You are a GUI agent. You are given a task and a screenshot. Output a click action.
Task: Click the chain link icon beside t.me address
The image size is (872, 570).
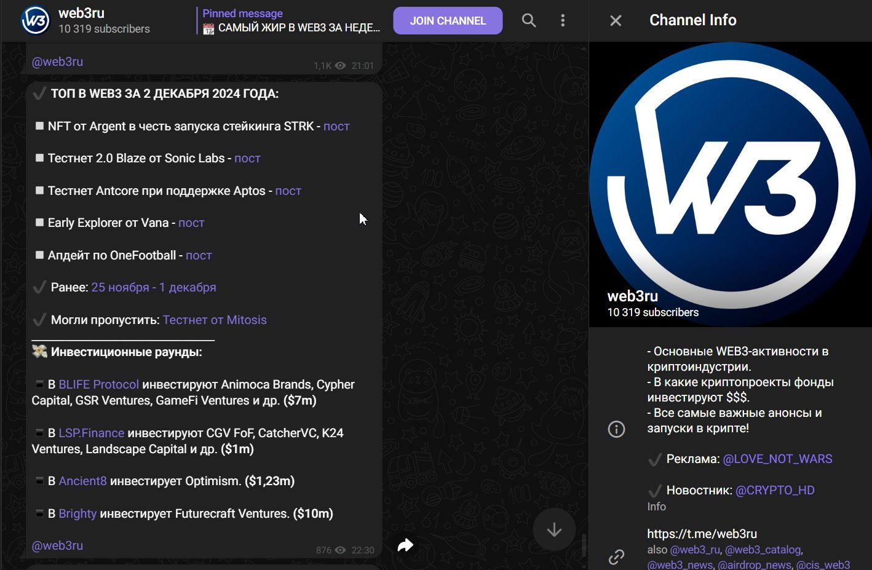click(x=616, y=557)
